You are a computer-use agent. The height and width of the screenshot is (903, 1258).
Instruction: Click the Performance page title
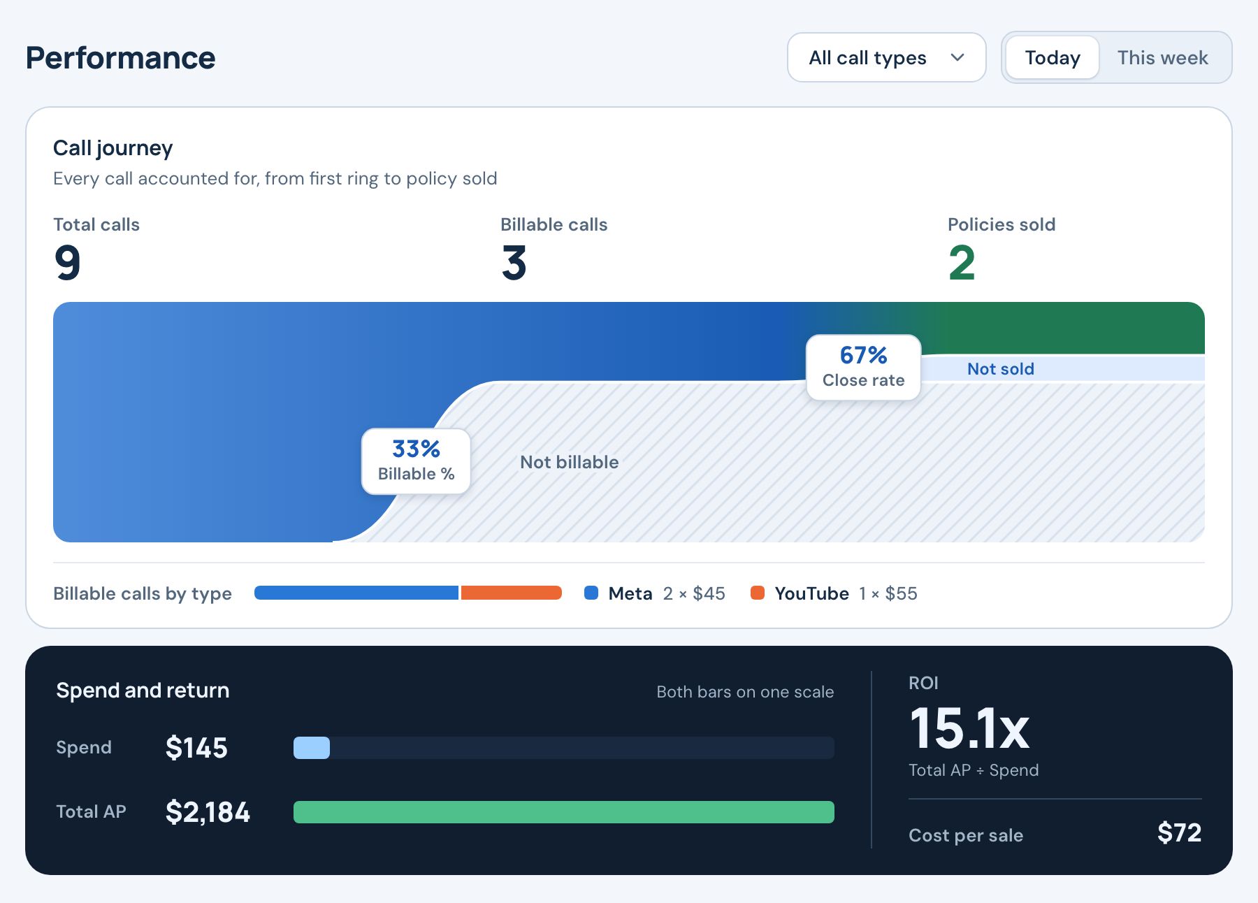click(x=120, y=58)
